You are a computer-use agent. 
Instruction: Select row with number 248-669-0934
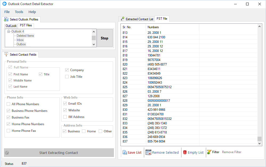point(189,137)
